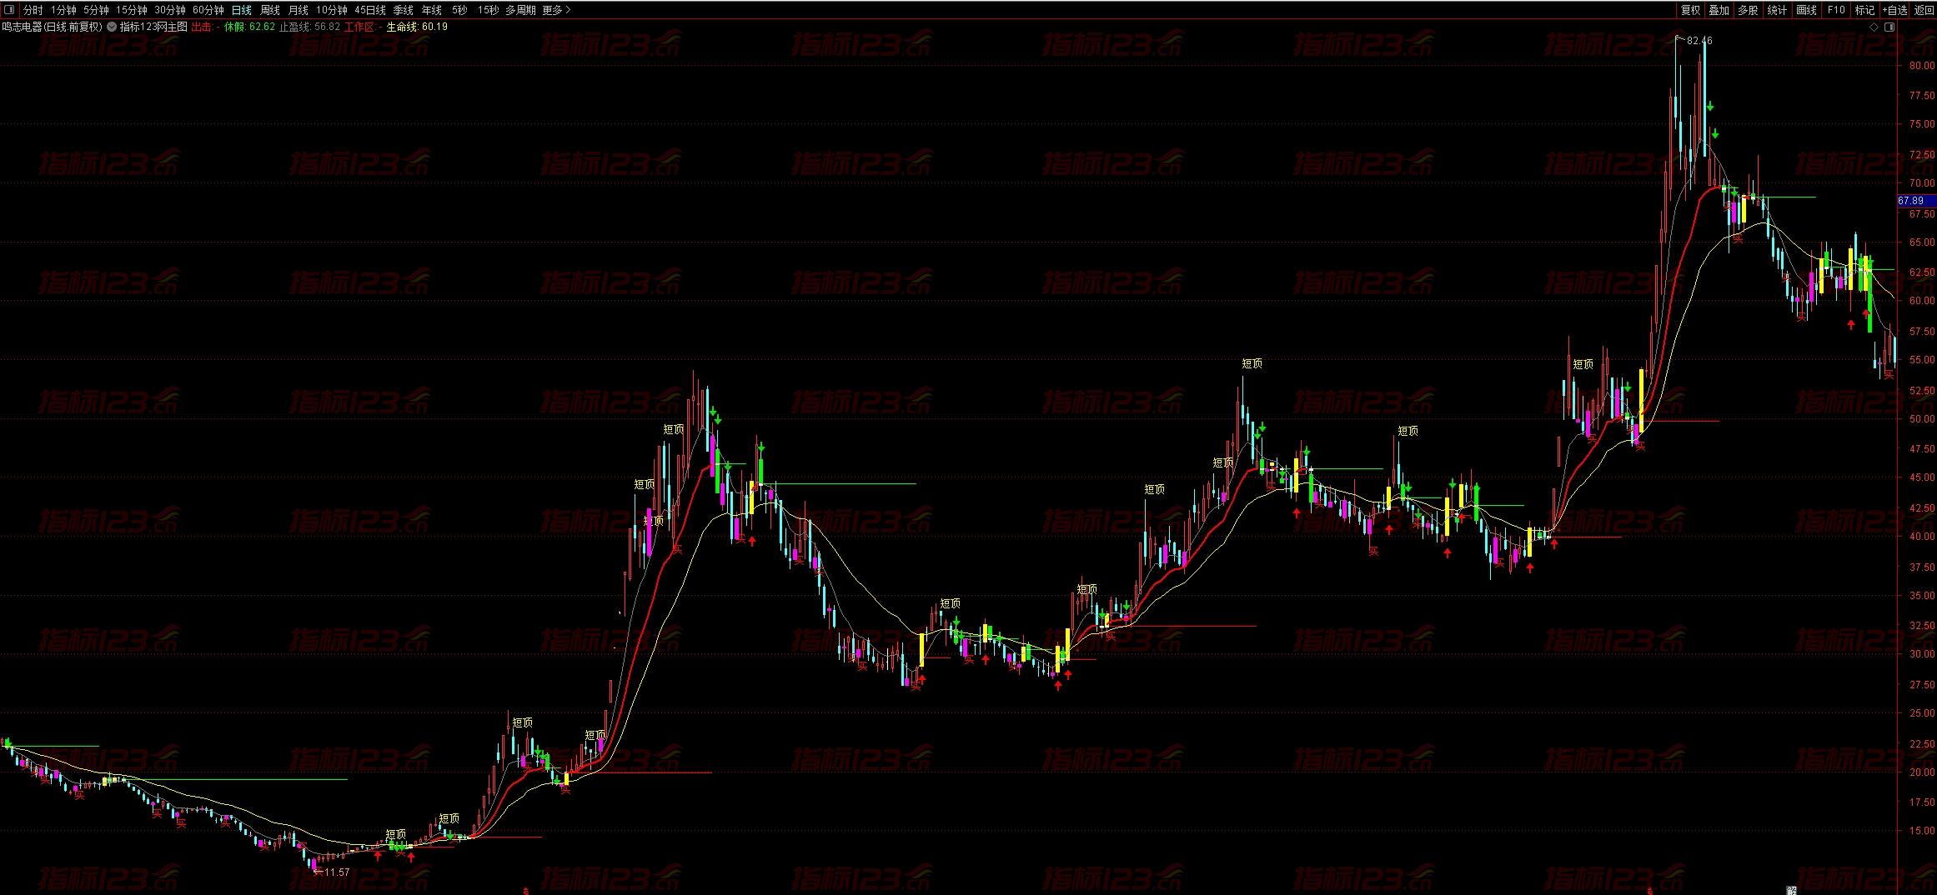Click the 止盈线: 56.82 indicator value
Screen dimensions: 1937x895
(x=309, y=27)
